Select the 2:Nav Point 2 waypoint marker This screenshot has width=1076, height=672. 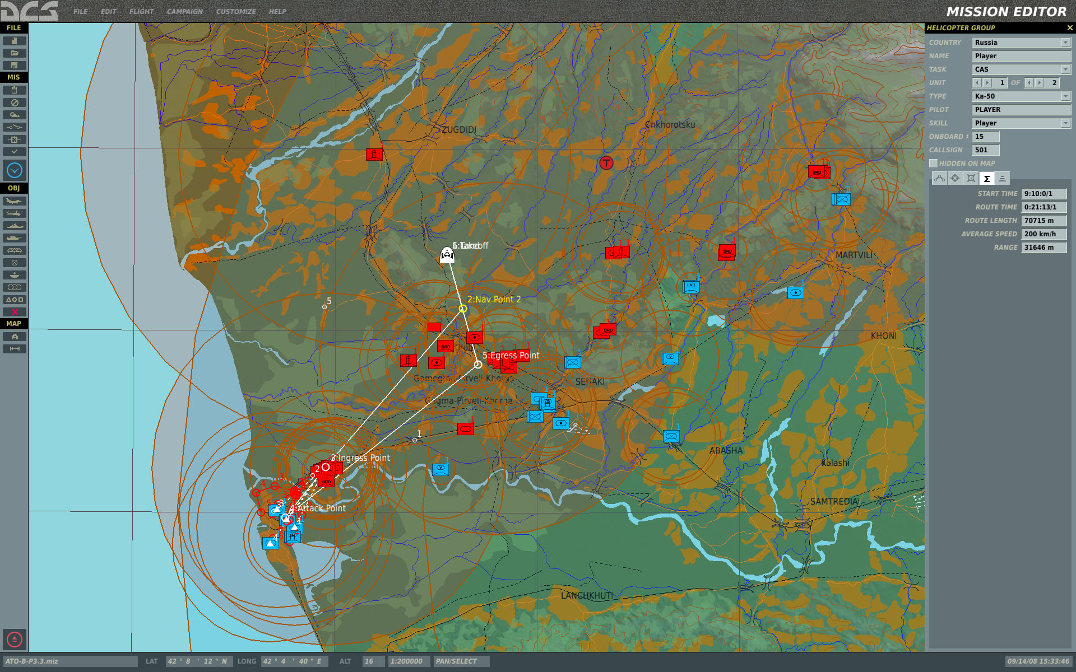[463, 309]
